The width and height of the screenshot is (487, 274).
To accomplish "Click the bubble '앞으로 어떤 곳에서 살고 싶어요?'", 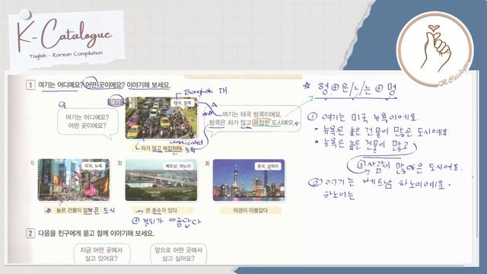I will [178, 253].
